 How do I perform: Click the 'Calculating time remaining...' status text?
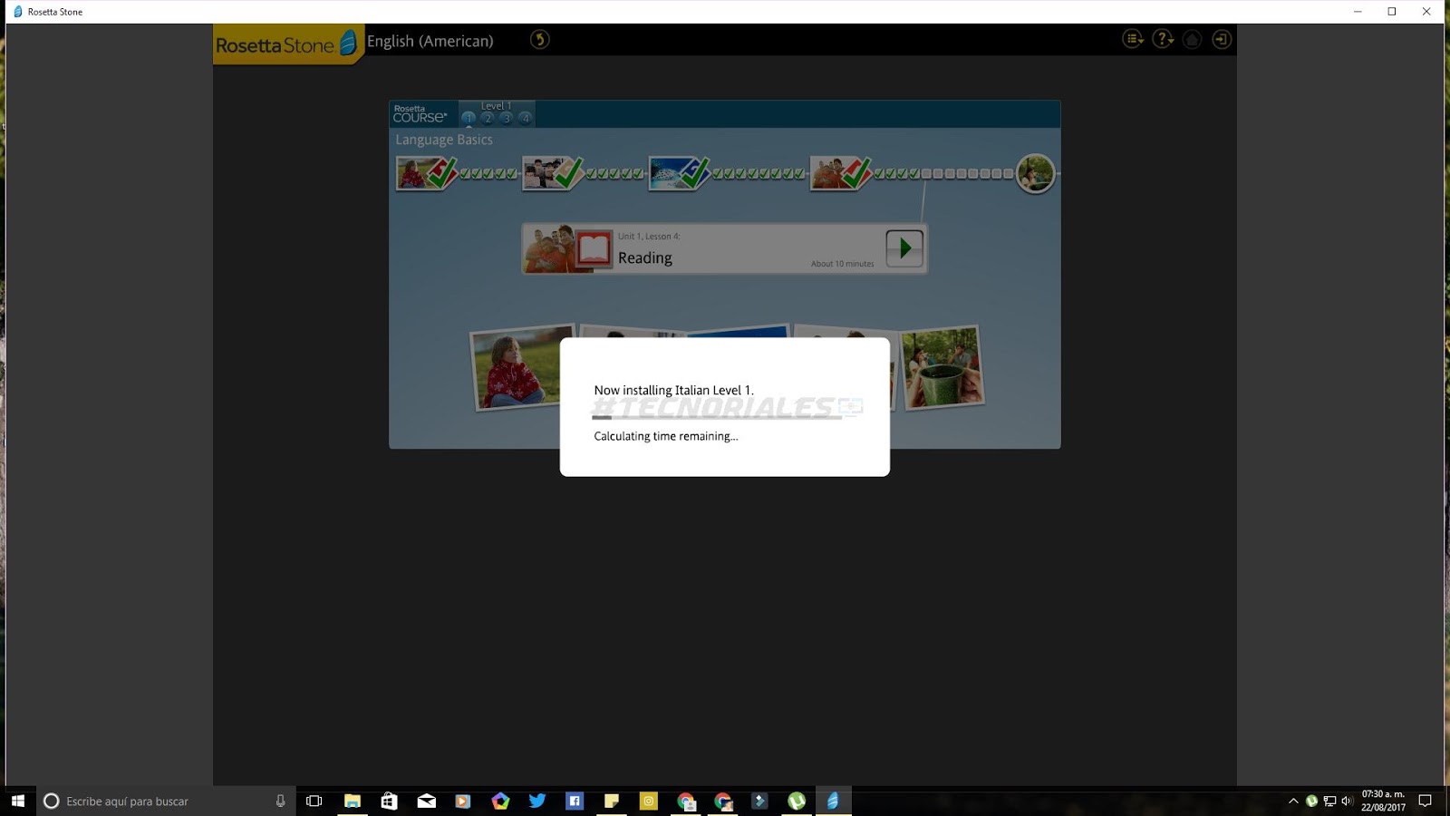666,436
